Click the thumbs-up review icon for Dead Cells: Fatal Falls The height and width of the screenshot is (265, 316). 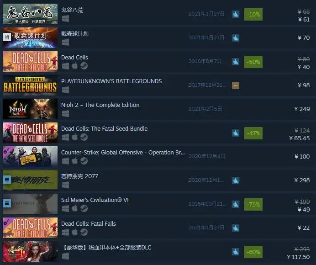click(236, 228)
